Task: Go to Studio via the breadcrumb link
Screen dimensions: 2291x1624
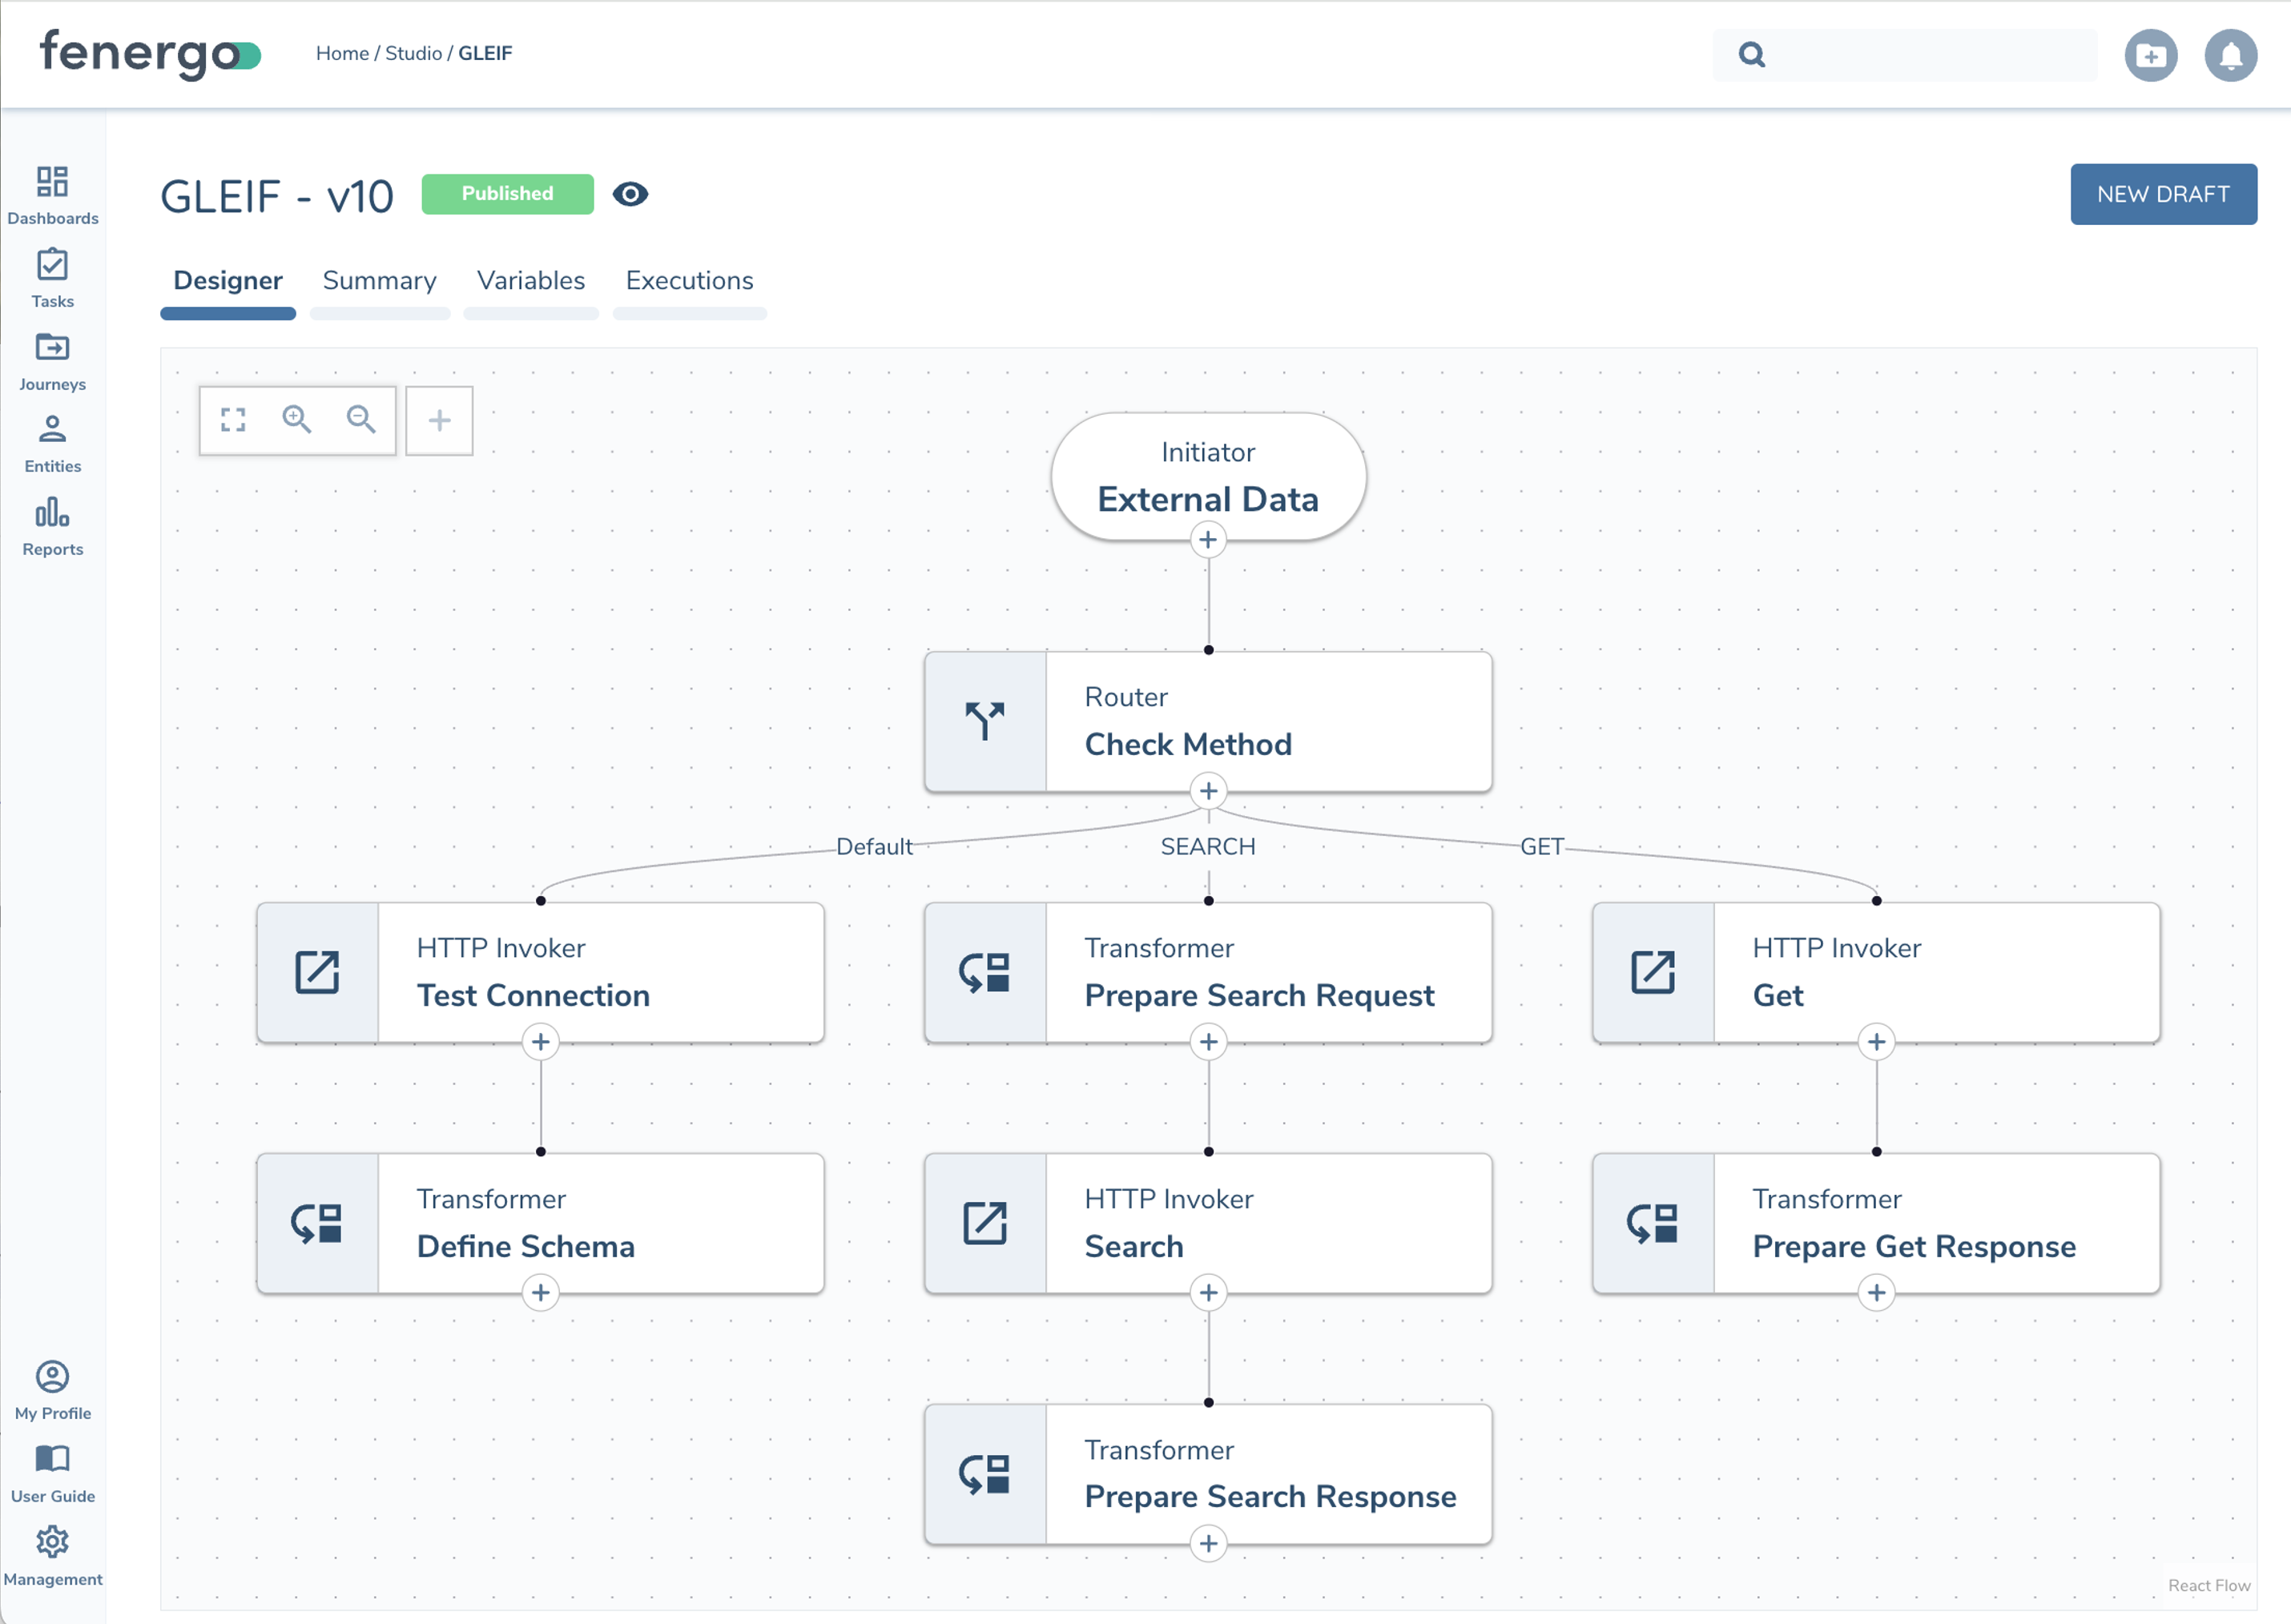Action: [413, 53]
